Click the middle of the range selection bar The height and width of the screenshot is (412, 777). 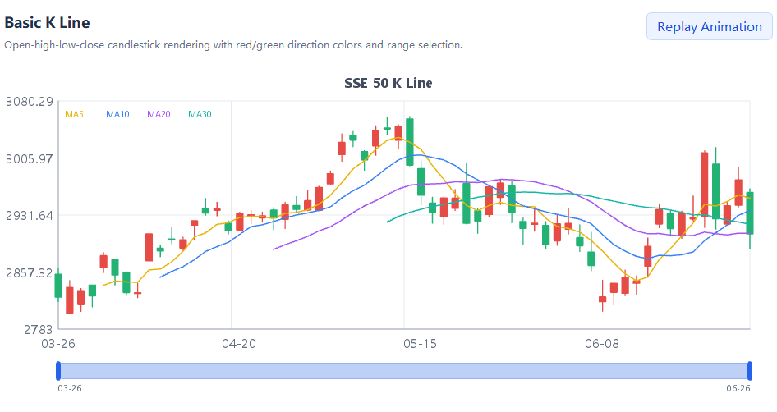[404, 371]
